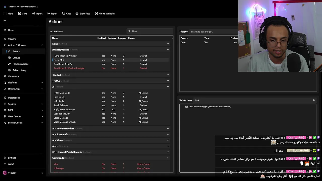Click the Streamer.bot title logo
The height and width of the screenshot is (181, 322).
pyautogui.click(x=5, y=7)
